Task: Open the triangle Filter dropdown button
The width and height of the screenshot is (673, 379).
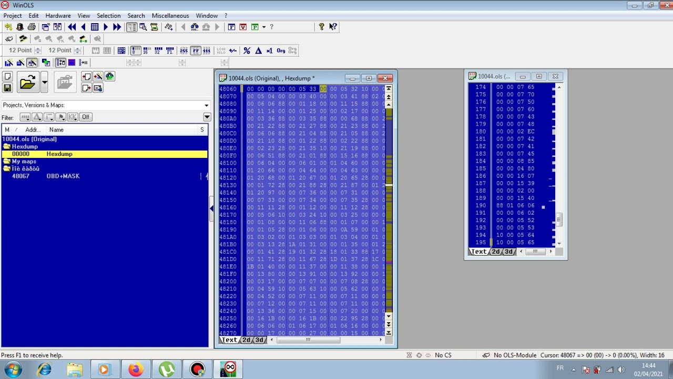Action: pyautogui.click(x=37, y=117)
